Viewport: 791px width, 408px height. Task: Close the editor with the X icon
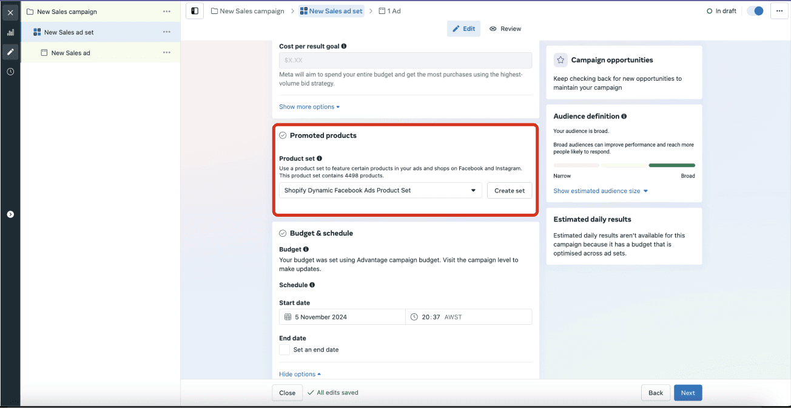pyautogui.click(x=10, y=12)
